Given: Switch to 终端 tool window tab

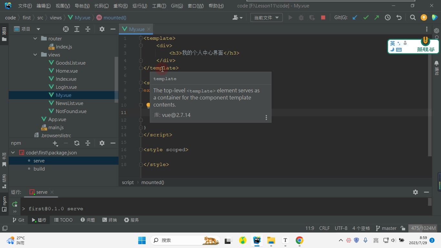Looking at the screenshot, I should pyautogui.click(x=109, y=220).
